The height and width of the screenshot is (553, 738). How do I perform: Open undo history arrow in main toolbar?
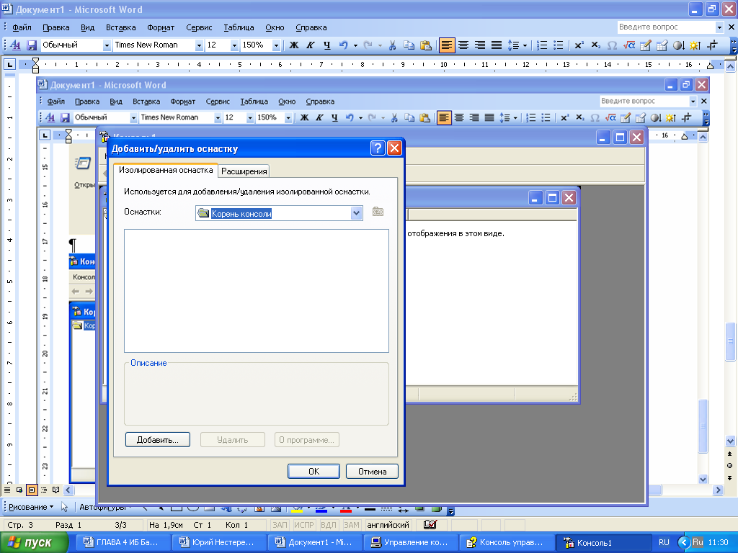tap(355, 45)
